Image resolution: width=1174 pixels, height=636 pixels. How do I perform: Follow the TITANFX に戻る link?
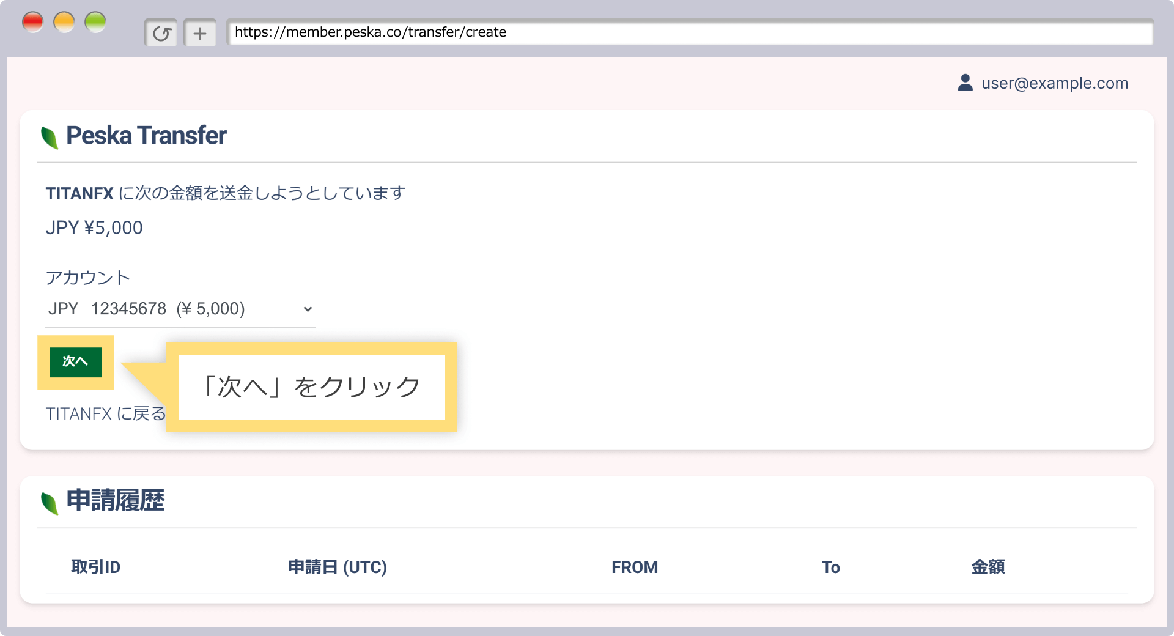click(x=106, y=414)
